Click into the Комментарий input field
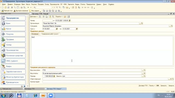This screenshot has height=98, width=175. pyautogui.click(x=108, y=82)
